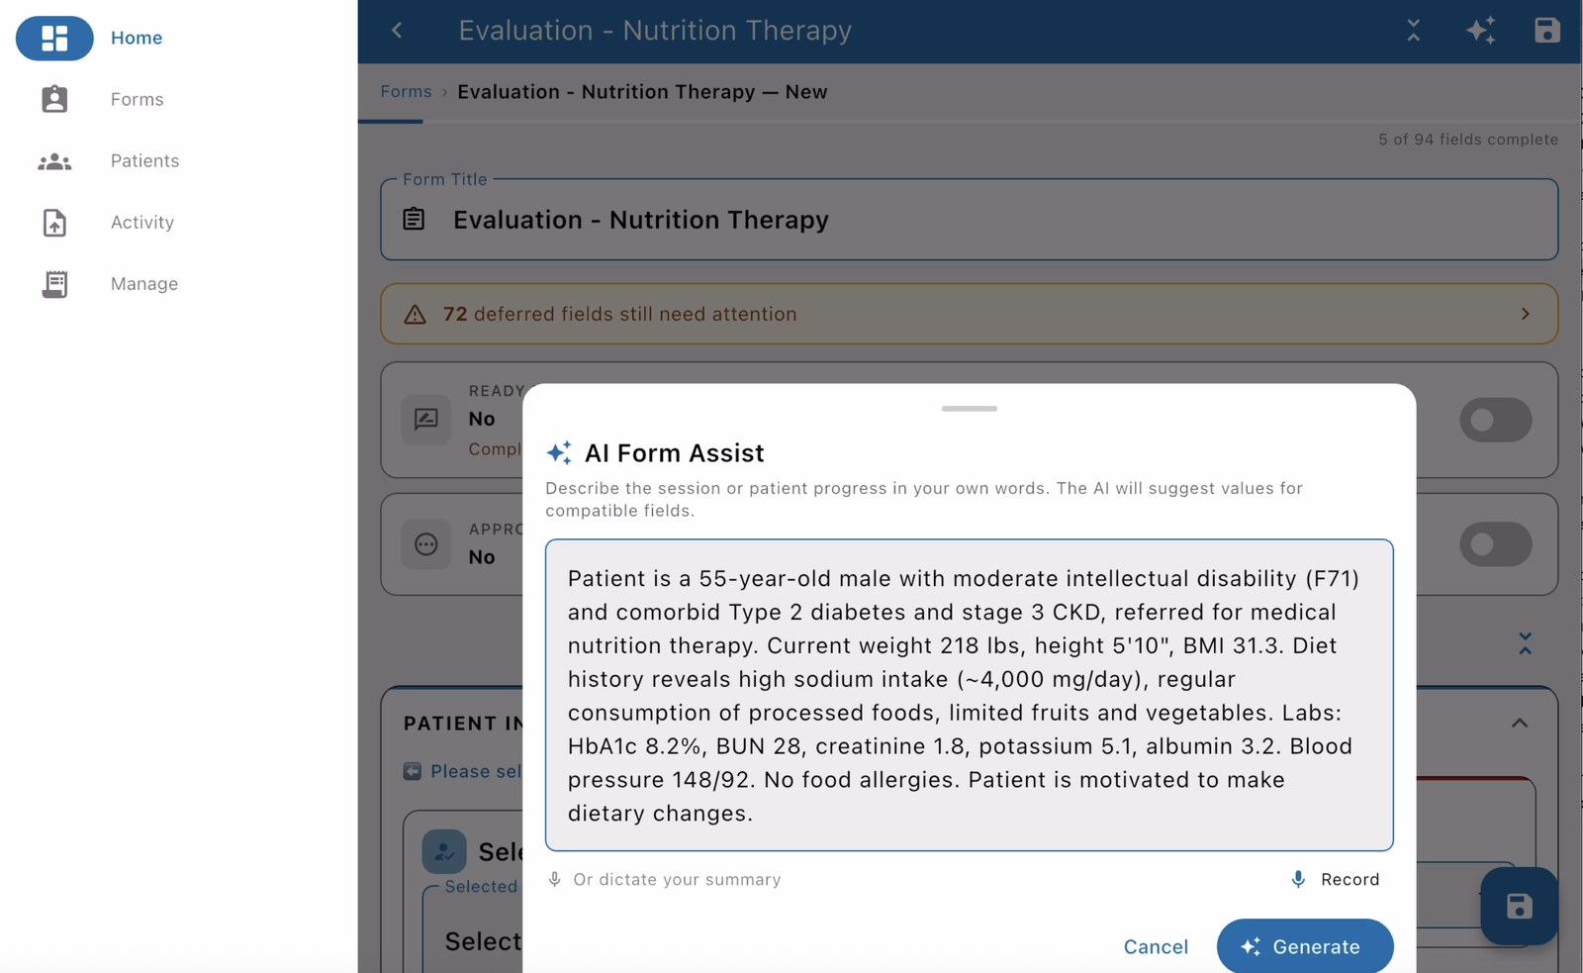The image size is (1583, 973).
Task: Open the Forms breadcrumb link
Action: (x=405, y=91)
